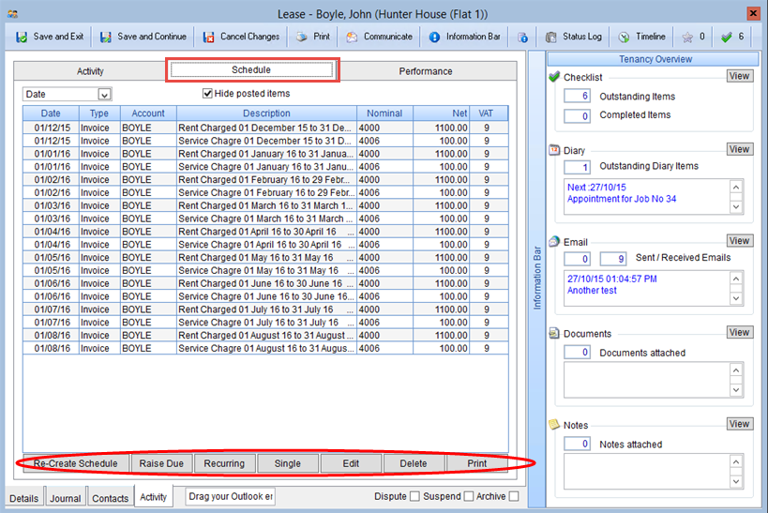Tick the Suspend checkbox
The image size is (768, 513).
click(468, 496)
